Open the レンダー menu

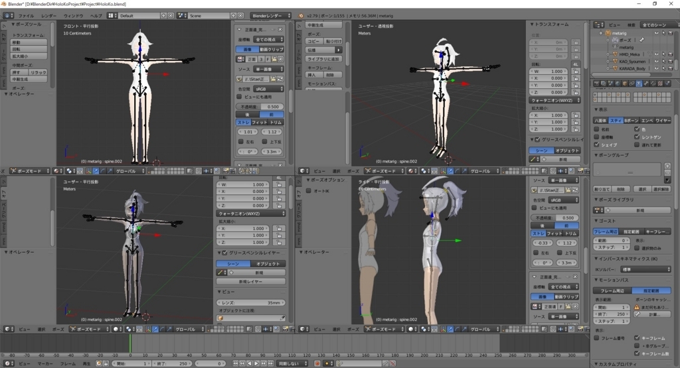pos(48,16)
